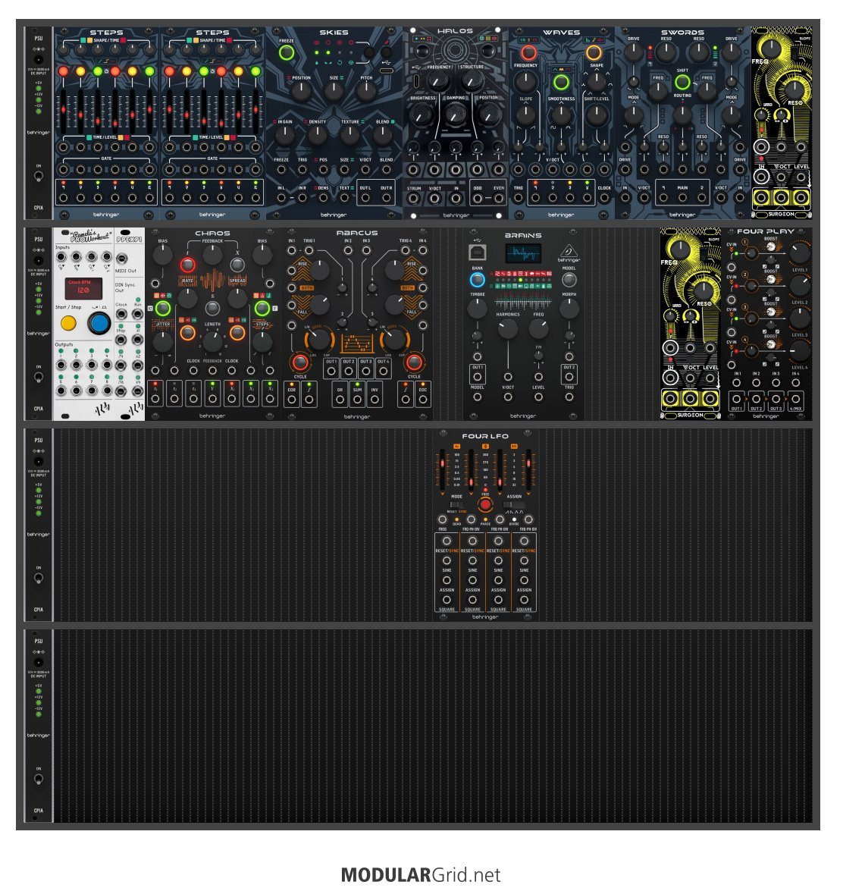This screenshot has height=891, width=843.
Task: Click the blue encoder on Pamela's PRO Workout
Action: 99,323
